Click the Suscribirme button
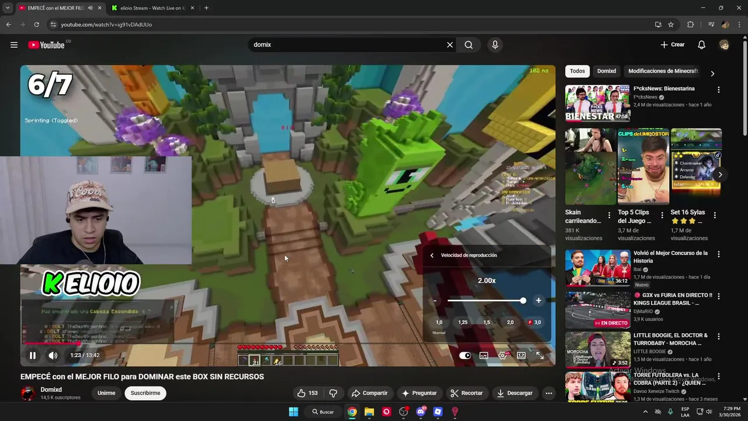Screen dimensions: 748x421 tap(146, 394)
